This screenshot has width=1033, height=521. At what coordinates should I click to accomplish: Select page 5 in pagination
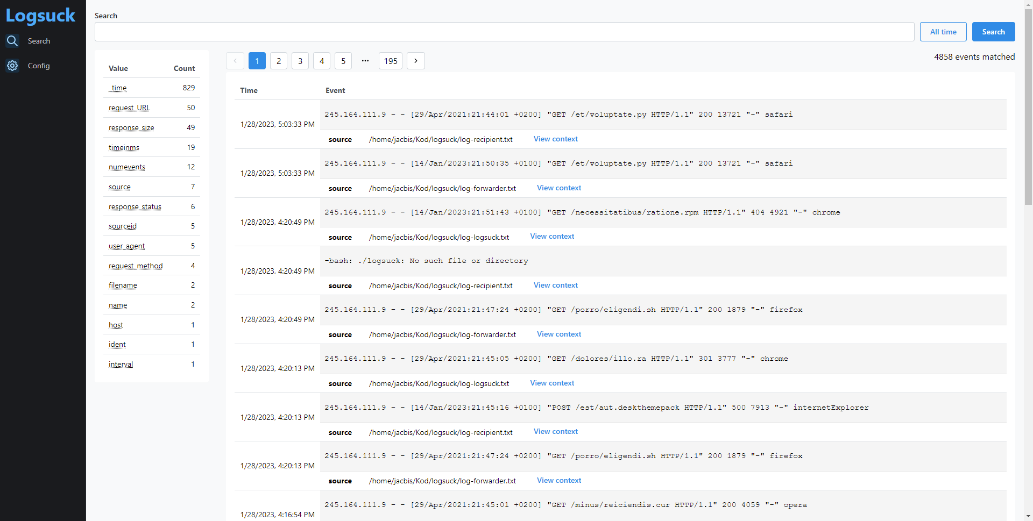click(343, 61)
